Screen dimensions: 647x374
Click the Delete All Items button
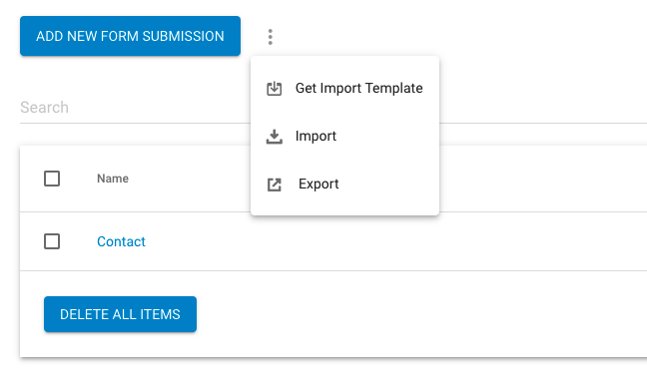coord(120,314)
